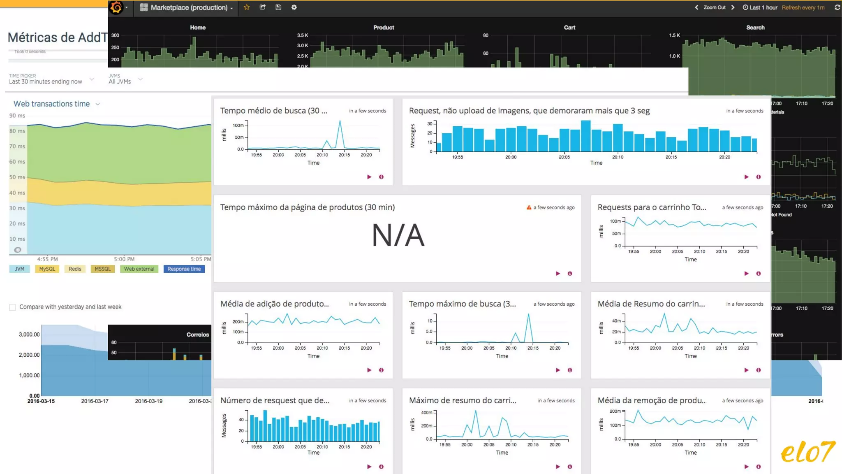
Task: Open Last 1 hour time range menu
Action: [760, 7]
